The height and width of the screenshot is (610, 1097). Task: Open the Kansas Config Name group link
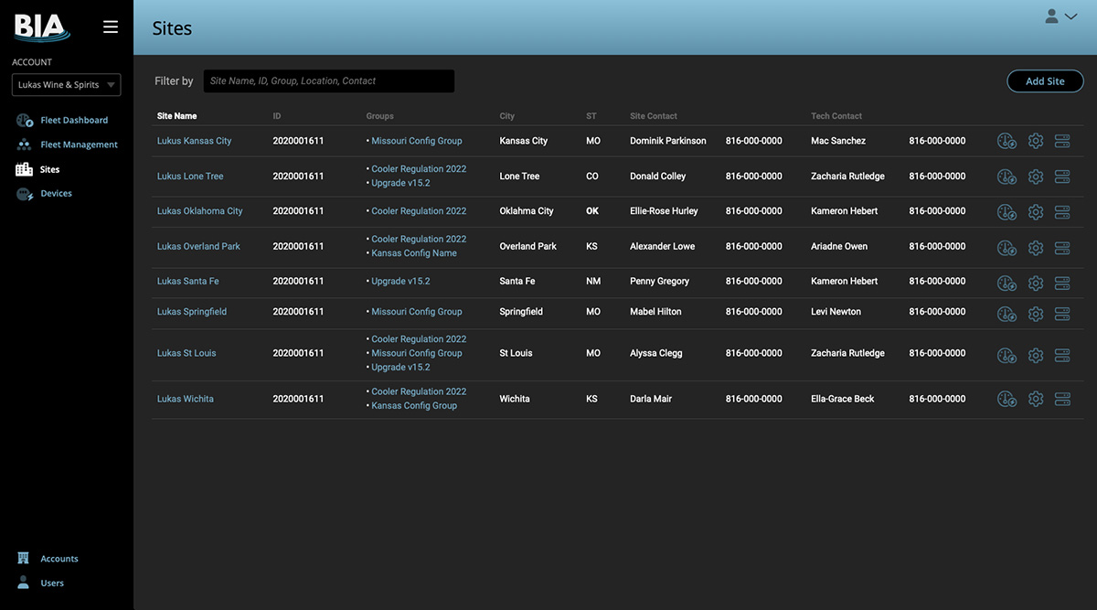coord(414,253)
